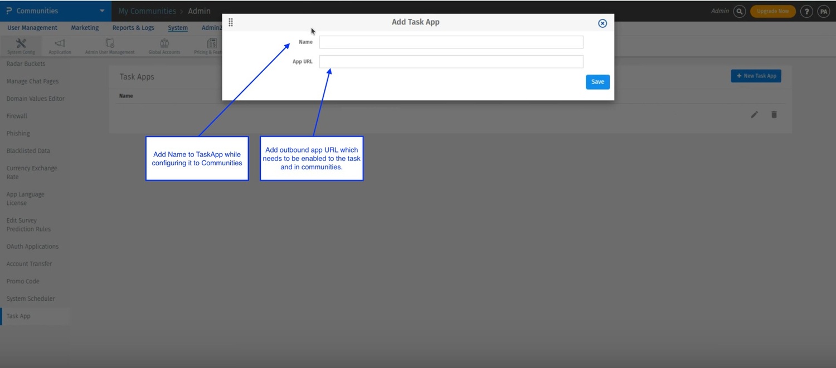
Task: Open the System menu
Action: 178,28
